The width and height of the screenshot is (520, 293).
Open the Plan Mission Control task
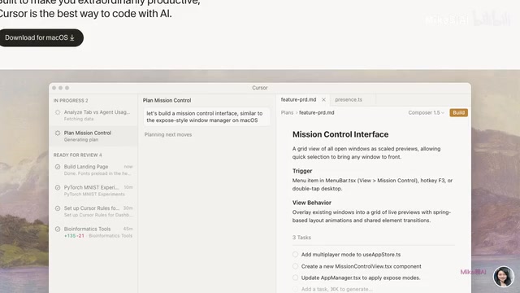point(93,136)
